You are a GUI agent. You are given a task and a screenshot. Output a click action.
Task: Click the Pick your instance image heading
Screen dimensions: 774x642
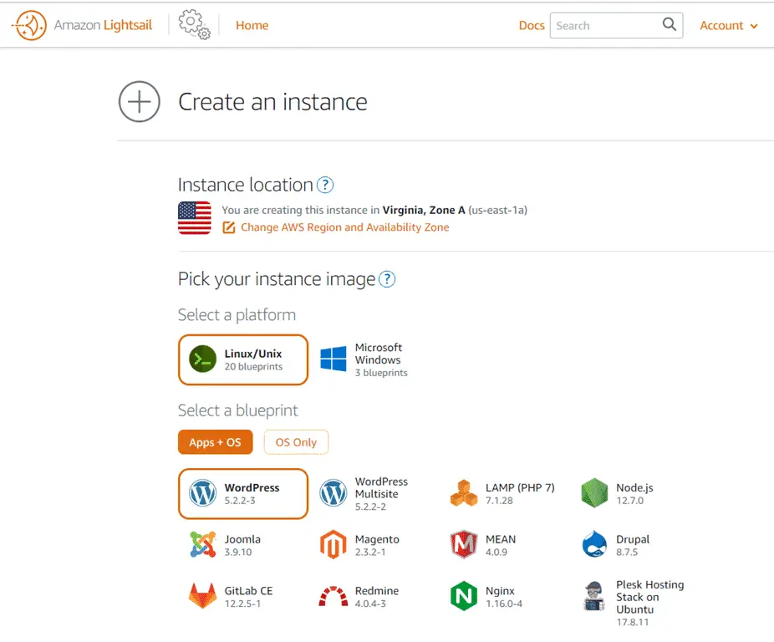click(277, 279)
